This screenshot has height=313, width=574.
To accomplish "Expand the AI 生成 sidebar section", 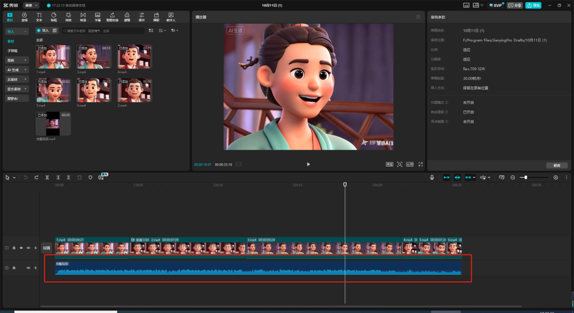I will (x=17, y=69).
